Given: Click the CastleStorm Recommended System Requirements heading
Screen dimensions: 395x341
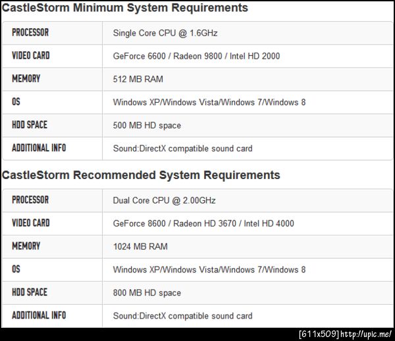Looking at the screenshot, I should 141,175.
